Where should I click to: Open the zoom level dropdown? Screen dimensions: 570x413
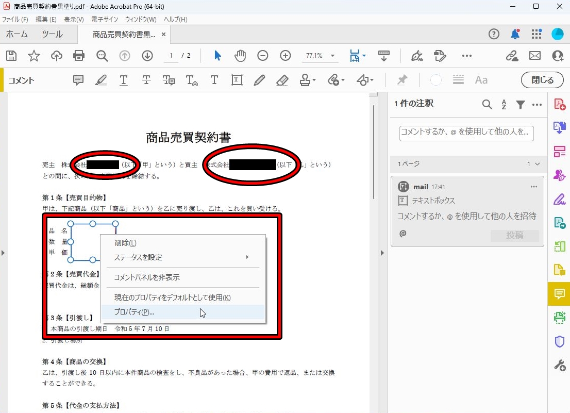(x=333, y=56)
